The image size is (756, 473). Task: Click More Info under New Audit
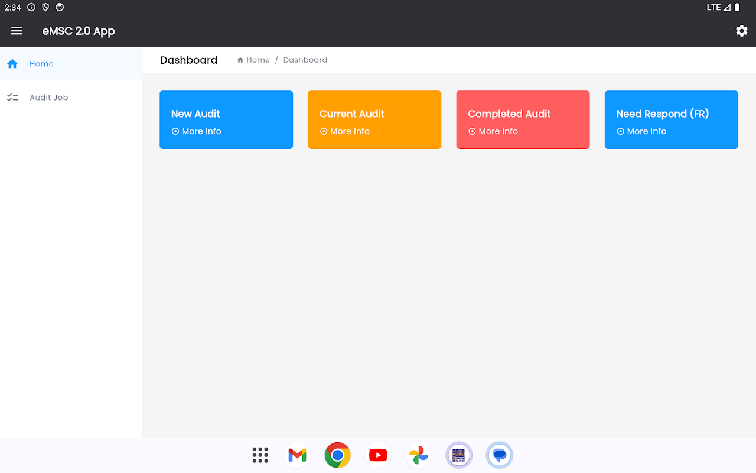tap(196, 131)
